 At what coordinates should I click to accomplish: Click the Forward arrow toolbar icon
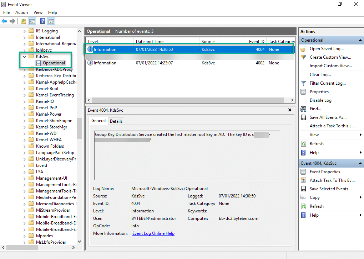[12, 21]
